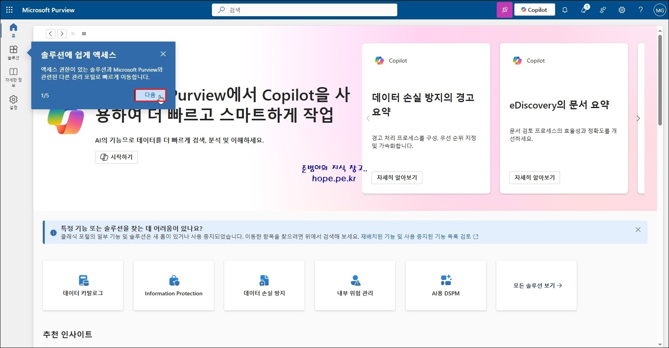
Task: Click 자세히 알아보기 on 데이터 손실 방지 card
Action: [397, 178]
